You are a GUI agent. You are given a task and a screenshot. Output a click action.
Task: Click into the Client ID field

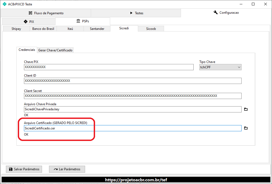pyautogui.click(x=133, y=81)
